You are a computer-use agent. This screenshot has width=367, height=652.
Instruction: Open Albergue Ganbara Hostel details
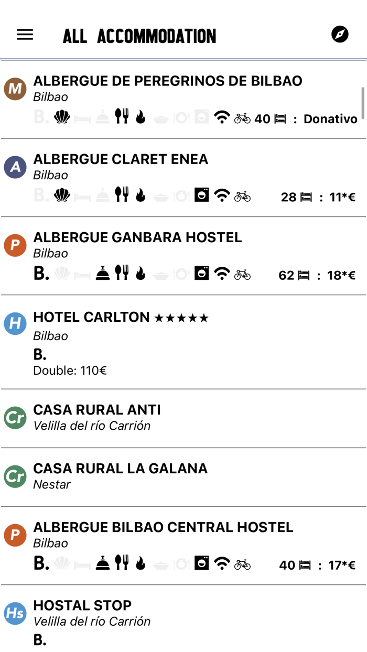(137, 237)
